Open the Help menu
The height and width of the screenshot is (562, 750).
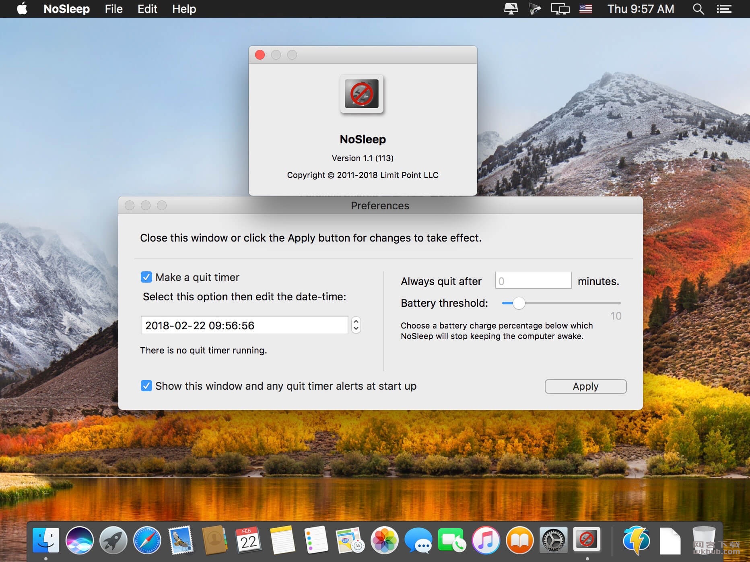coord(184,9)
